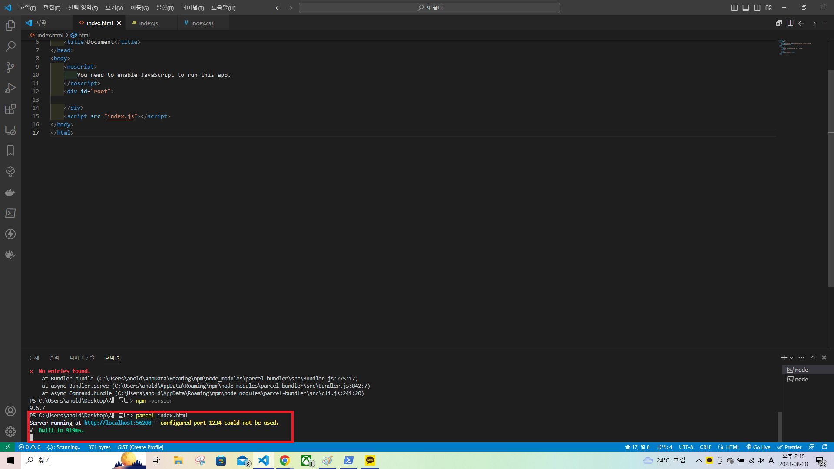This screenshot has width=834, height=469.
Task: Click the editor vertical scrollbar
Action: pyautogui.click(x=831, y=178)
